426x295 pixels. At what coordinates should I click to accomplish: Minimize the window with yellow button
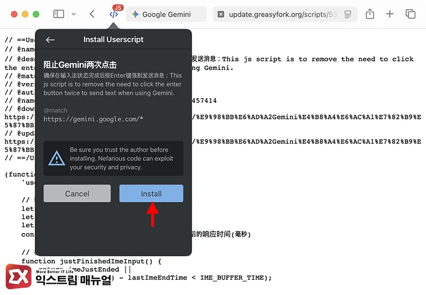[x=25, y=14]
